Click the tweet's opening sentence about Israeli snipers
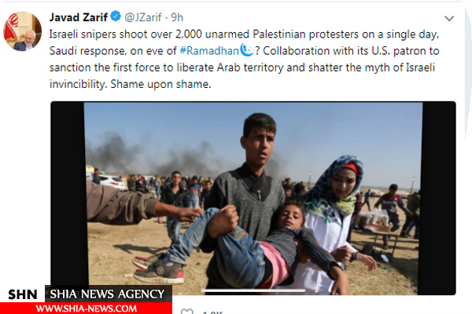 tap(244, 35)
